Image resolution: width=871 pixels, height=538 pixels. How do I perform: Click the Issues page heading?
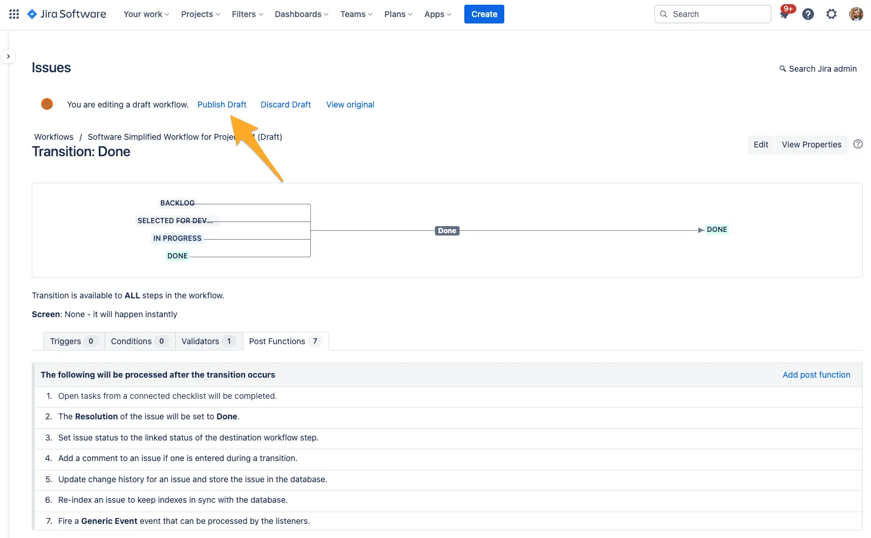(x=51, y=68)
